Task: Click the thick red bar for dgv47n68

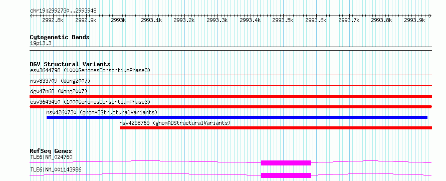Action: point(231,96)
